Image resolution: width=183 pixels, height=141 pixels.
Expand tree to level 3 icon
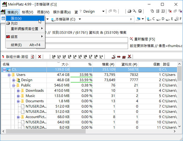point(70,57)
